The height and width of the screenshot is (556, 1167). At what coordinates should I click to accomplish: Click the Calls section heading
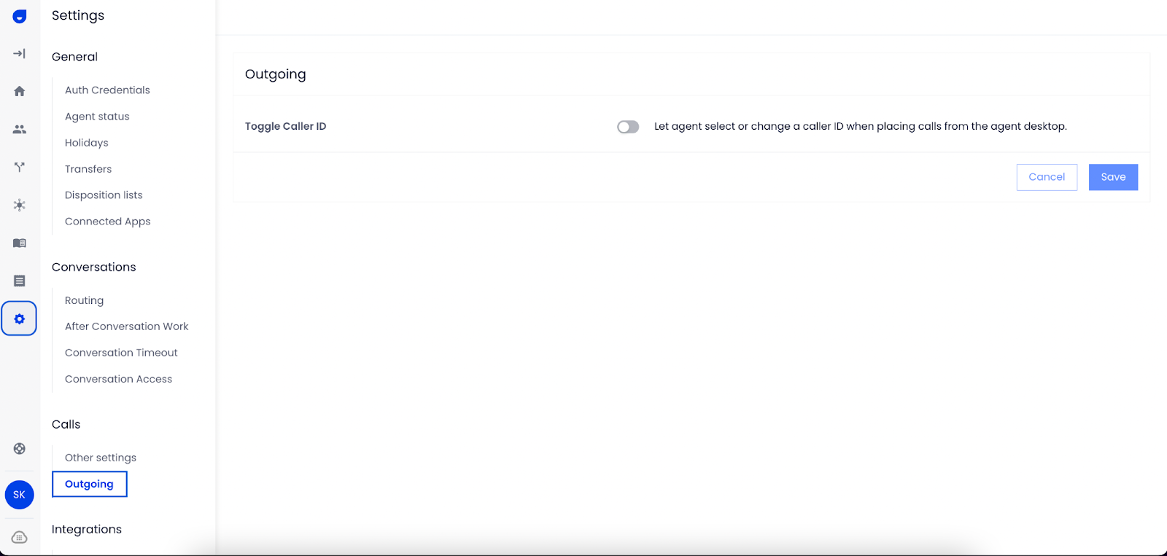tap(66, 425)
